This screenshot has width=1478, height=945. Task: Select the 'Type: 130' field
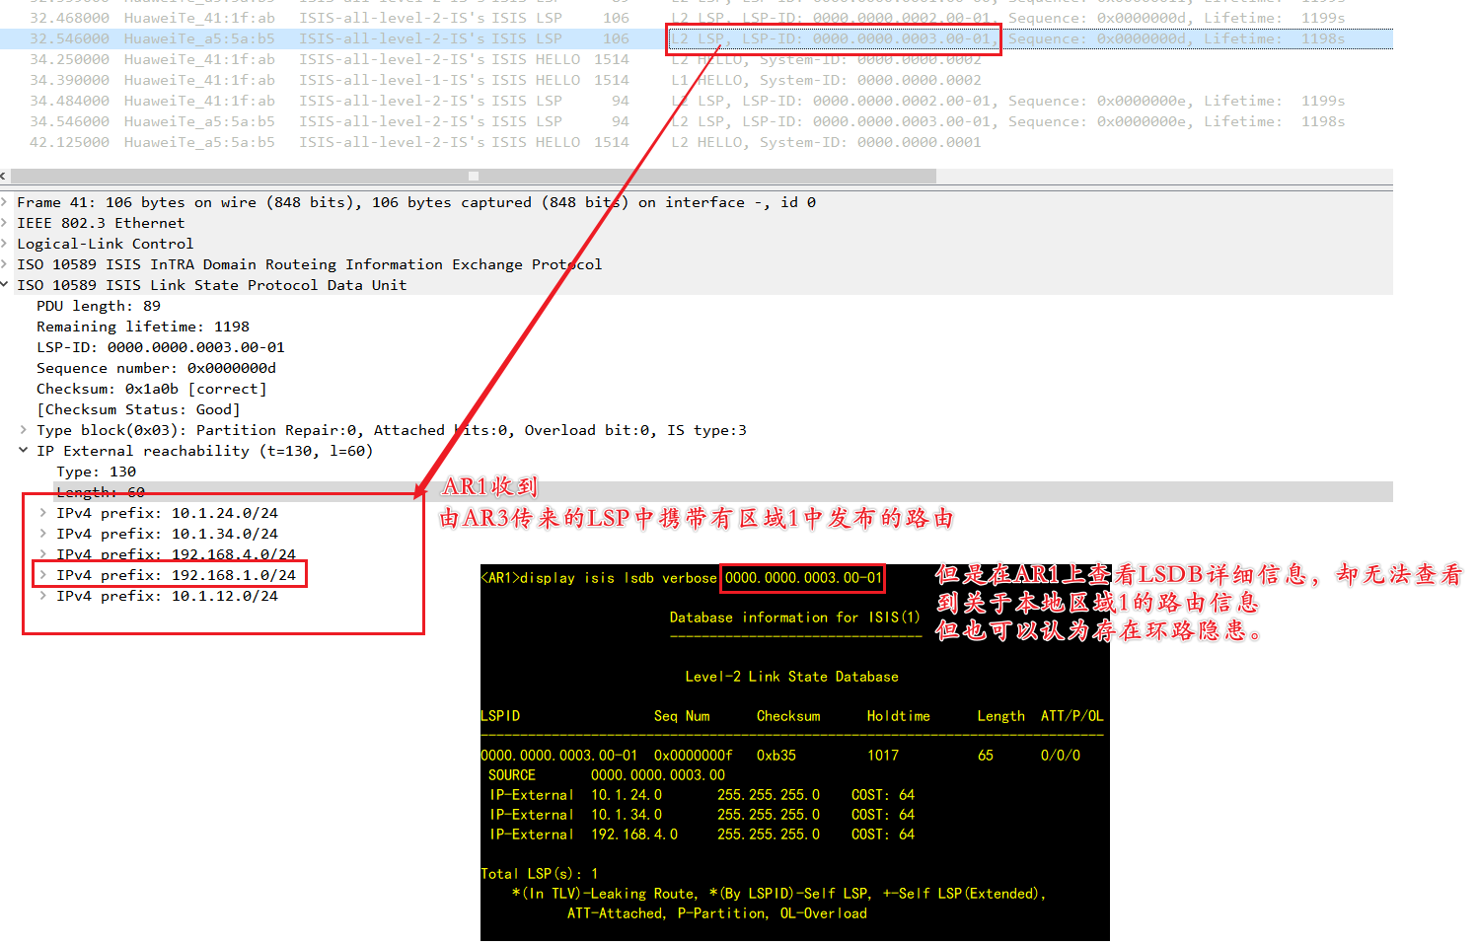point(97,472)
